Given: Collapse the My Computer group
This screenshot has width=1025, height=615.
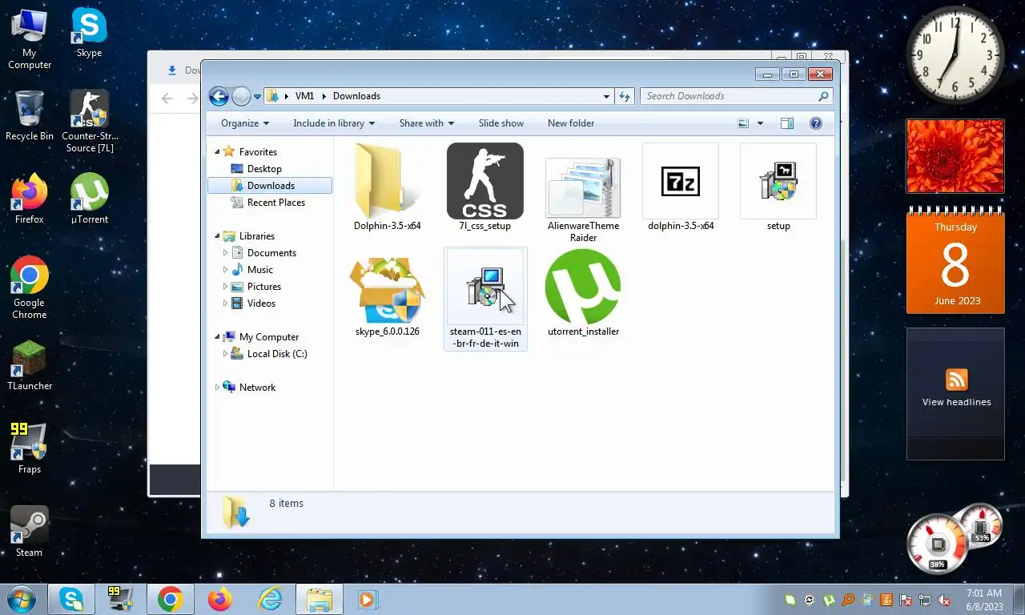Looking at the screenshot, I should [x=217, y=337].
